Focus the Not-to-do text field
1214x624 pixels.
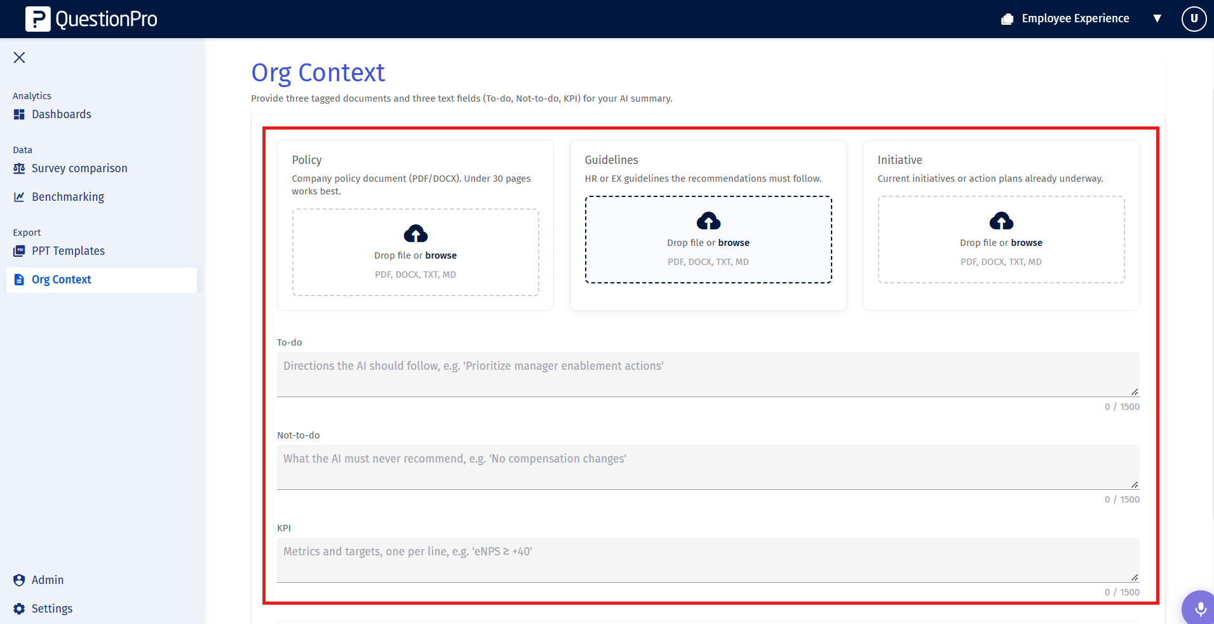tap(708, 467)
